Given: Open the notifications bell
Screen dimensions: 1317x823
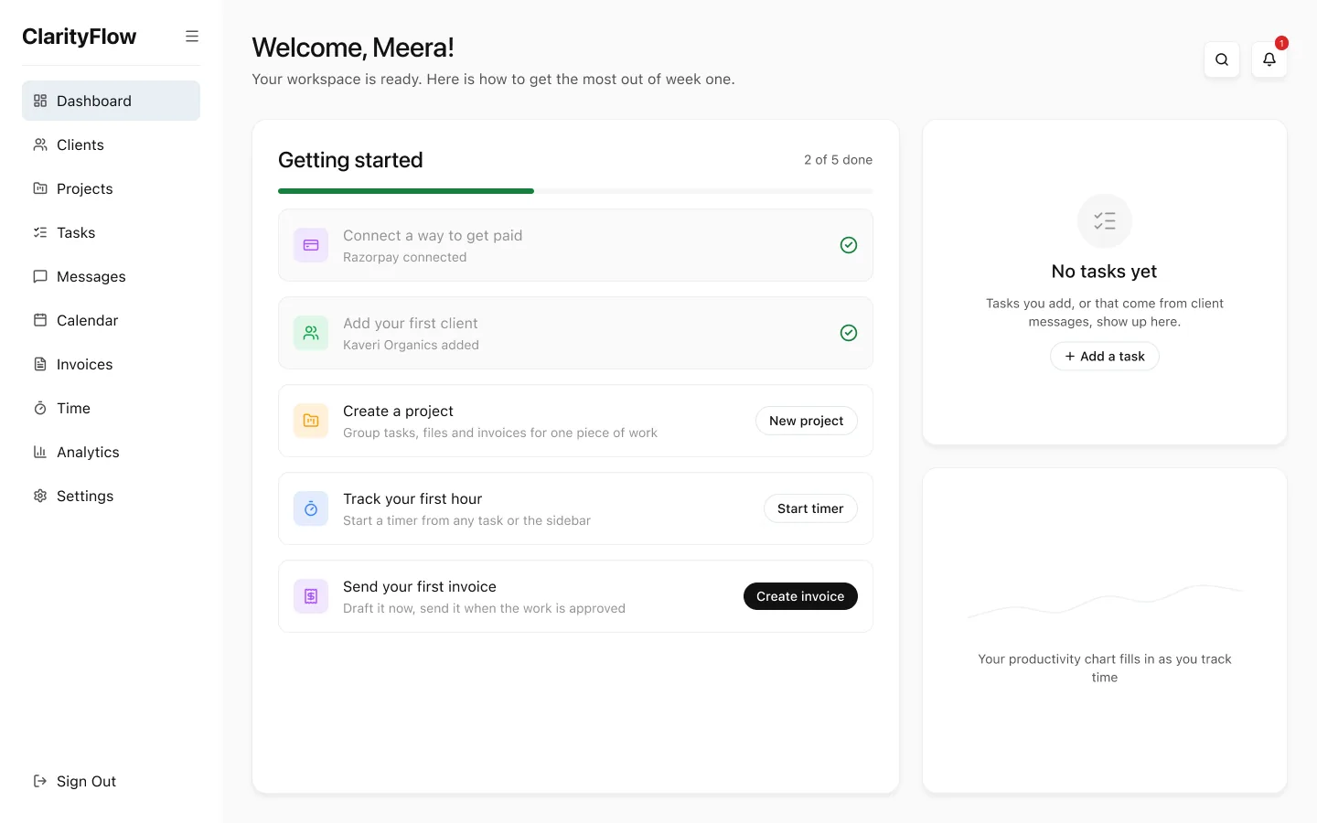Looking at the screenshot, I should tap(1269, 59).
